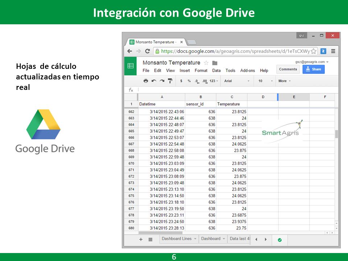Screen dimensions: 348x261
Task: Expand the More toolbar dropdown
Action: click(x=285, y=81)
